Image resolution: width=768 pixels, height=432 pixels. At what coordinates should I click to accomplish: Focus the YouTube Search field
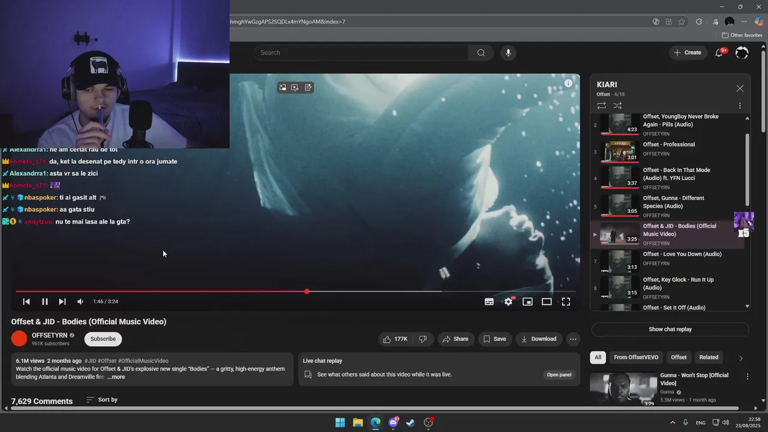coord(361,53)
